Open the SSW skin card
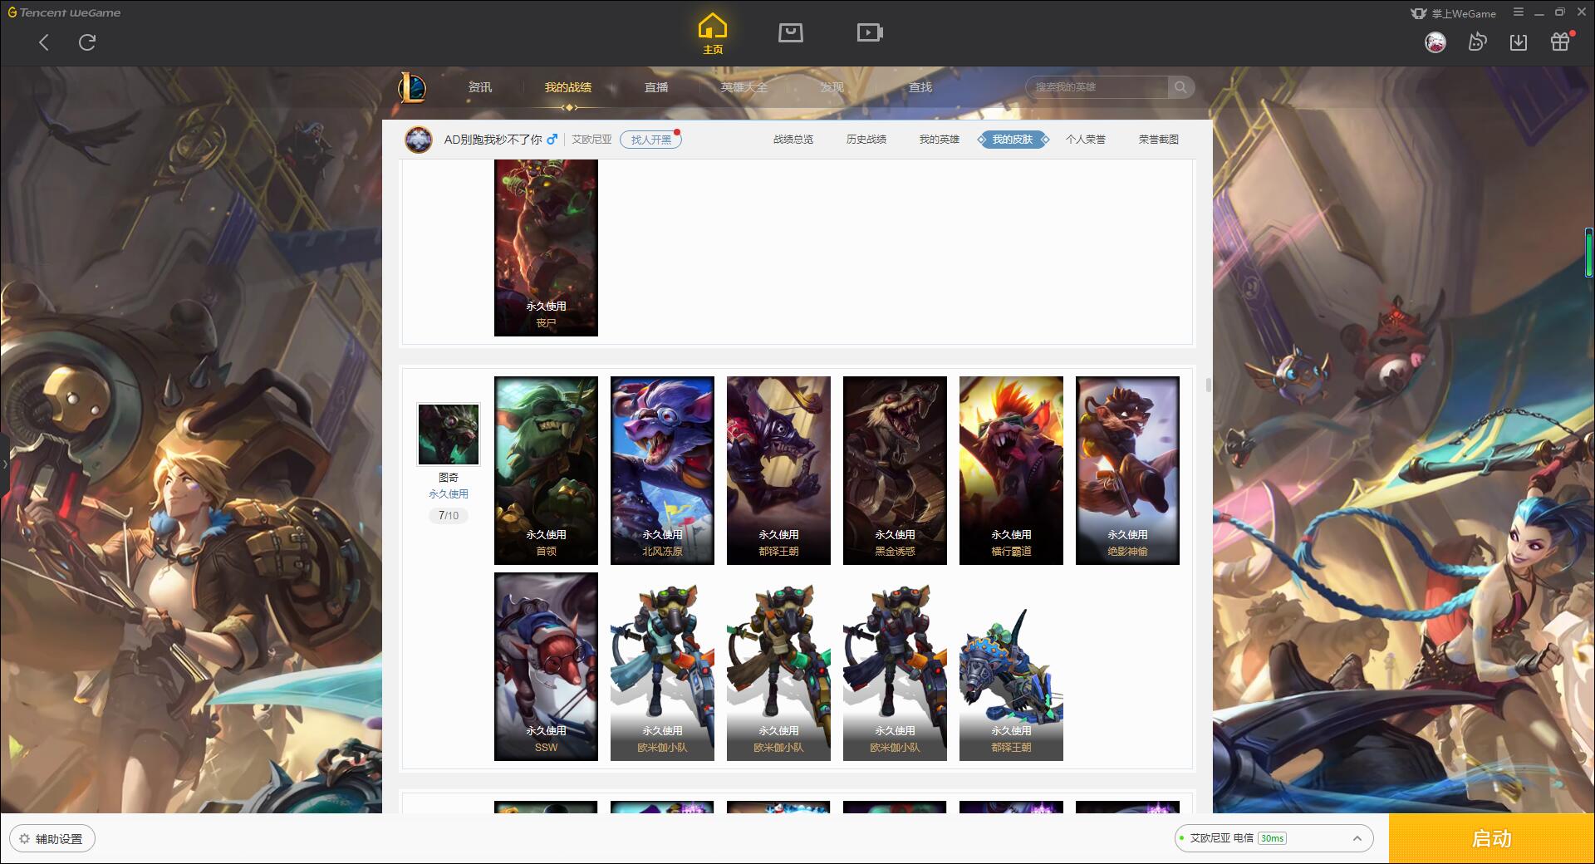The image size is (1595, 864). tap(546, 666)
